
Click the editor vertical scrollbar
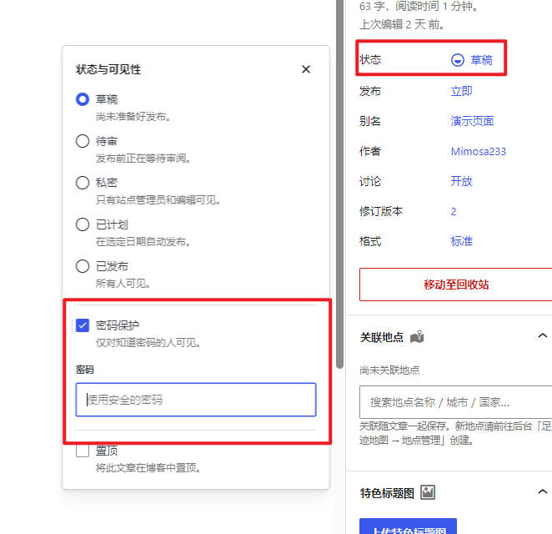[339, 184]
